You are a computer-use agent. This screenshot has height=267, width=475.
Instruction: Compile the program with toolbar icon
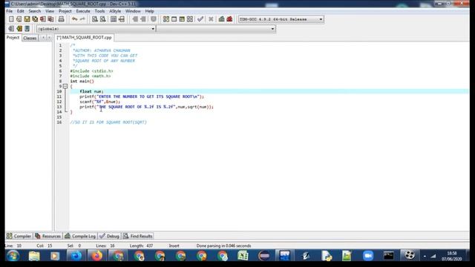point(166,19)
